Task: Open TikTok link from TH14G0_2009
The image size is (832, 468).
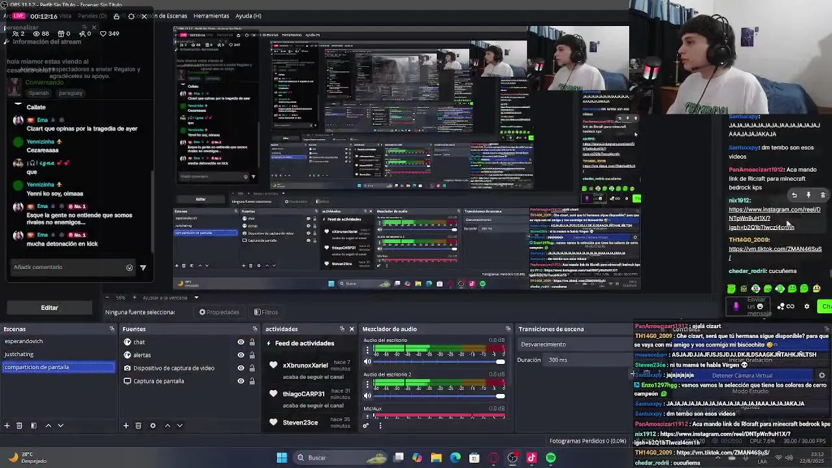Action: (775, 253)
